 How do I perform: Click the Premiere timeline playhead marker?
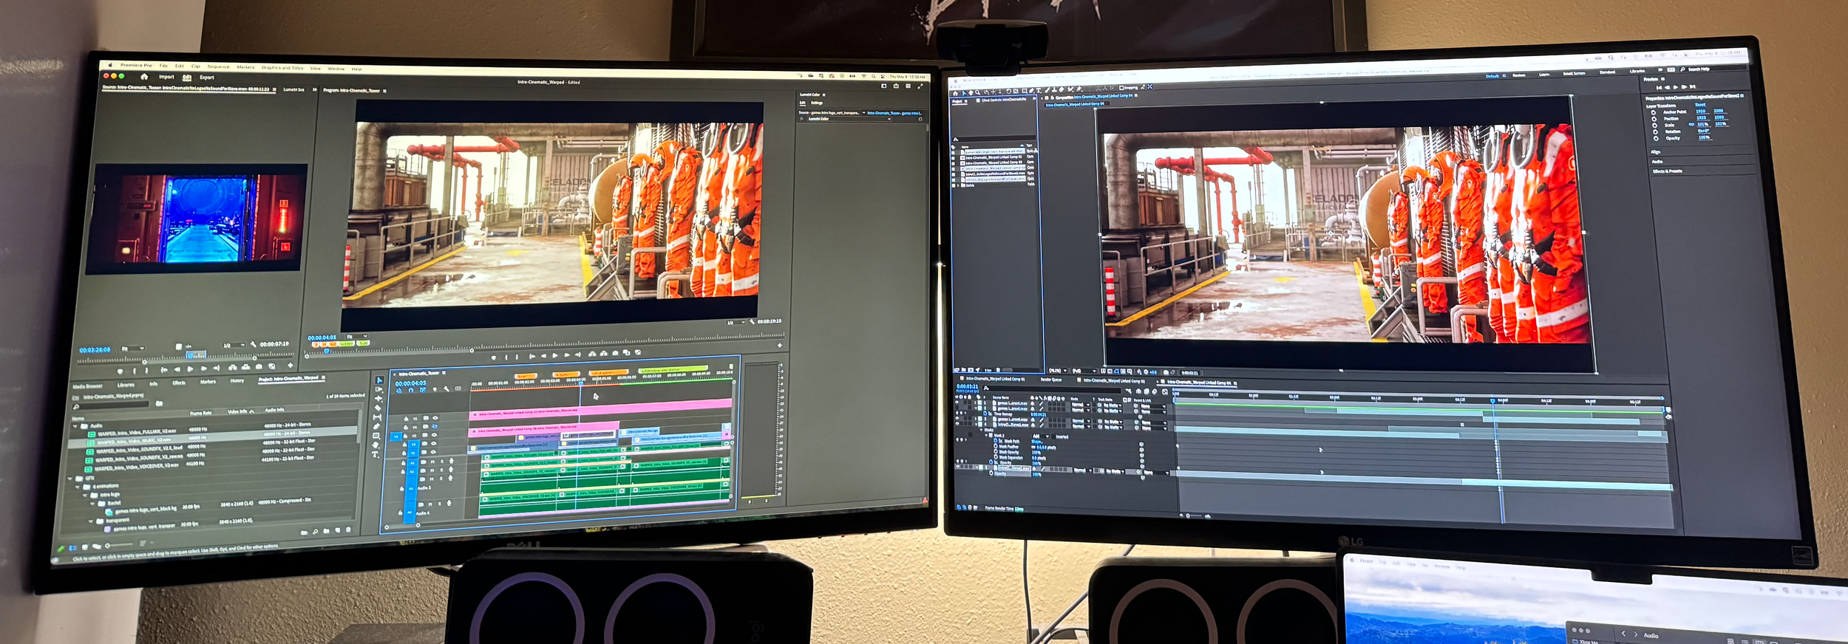tap(581, 384)
